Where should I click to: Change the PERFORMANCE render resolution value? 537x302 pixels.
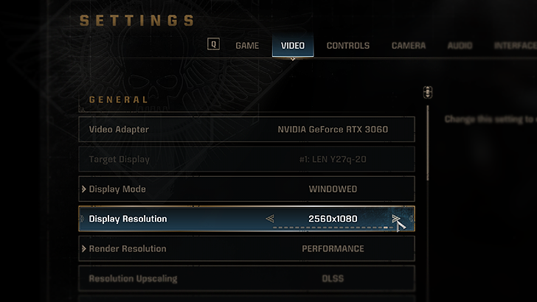pos(333,249)
